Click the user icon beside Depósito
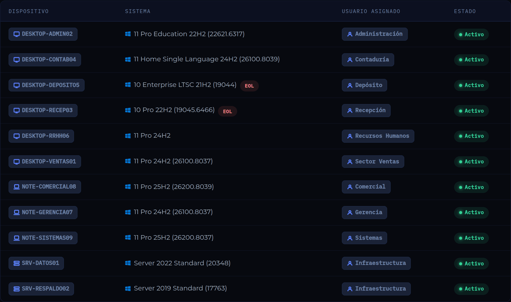 [x=350, y=85]
